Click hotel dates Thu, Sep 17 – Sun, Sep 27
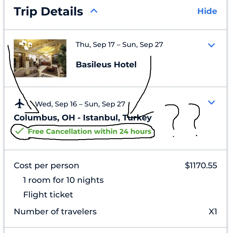229x233 pixels. tap(119, 45)
